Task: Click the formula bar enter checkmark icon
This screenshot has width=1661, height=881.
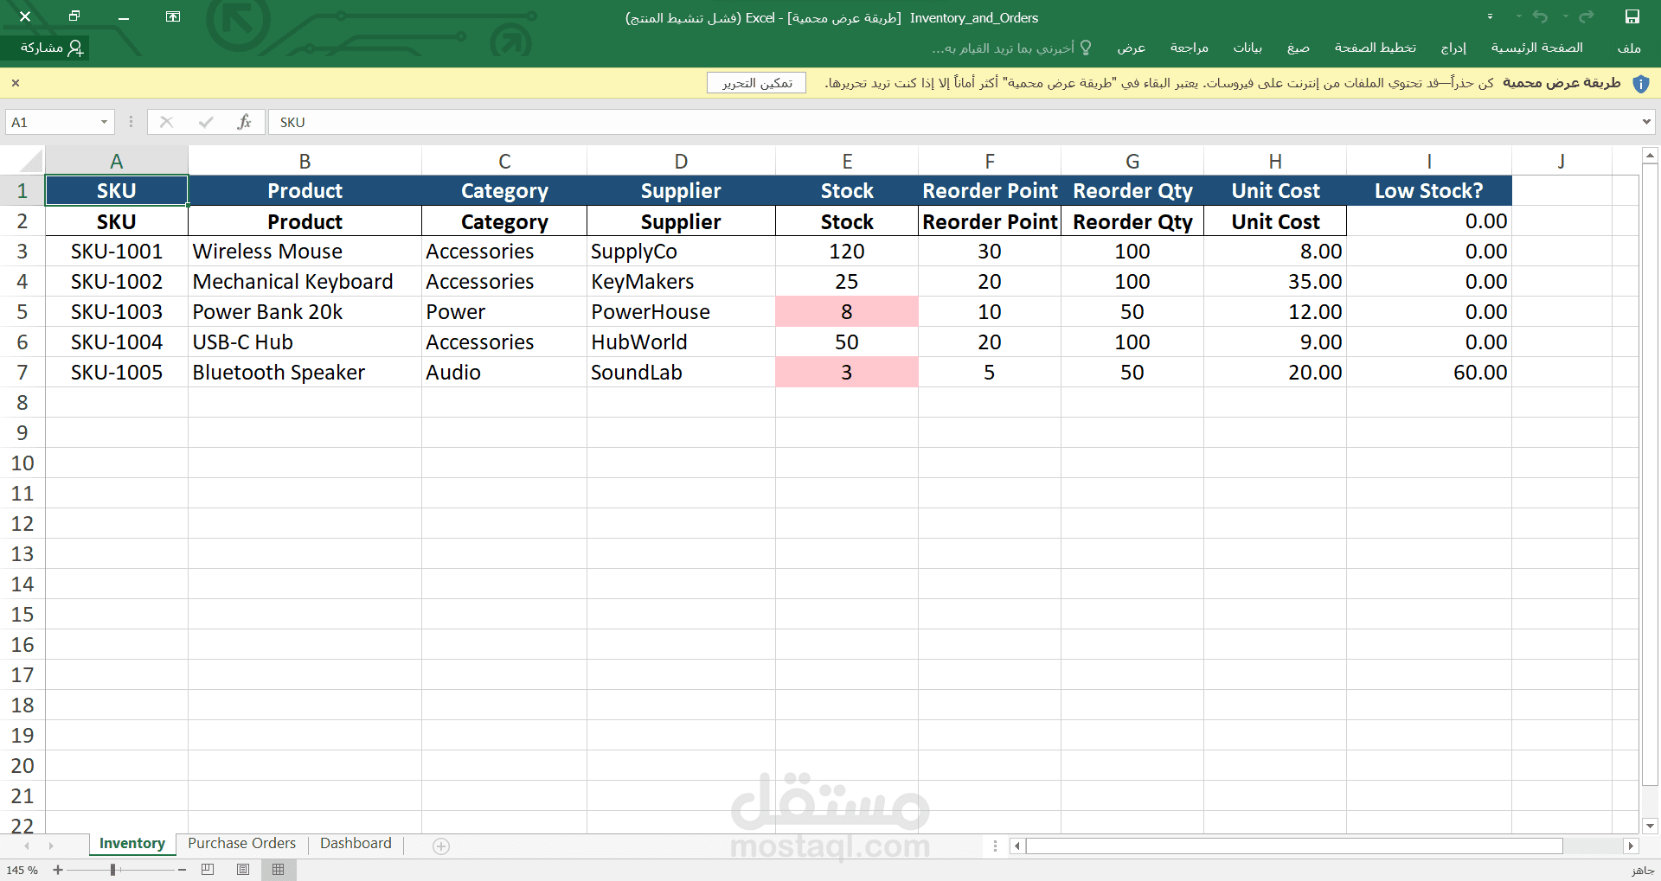Action: pyautogui.click(x=205, y=122)
